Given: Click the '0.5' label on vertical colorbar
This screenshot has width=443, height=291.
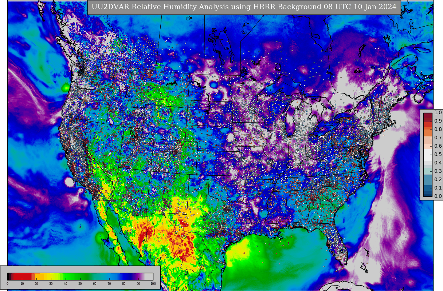Looking at the screenshot, I should [438, 154].
